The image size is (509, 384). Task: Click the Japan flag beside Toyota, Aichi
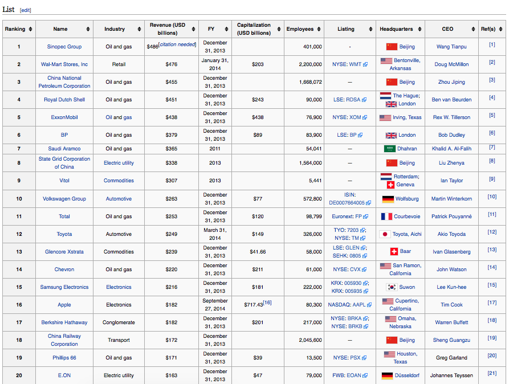(x=385, y=234)
